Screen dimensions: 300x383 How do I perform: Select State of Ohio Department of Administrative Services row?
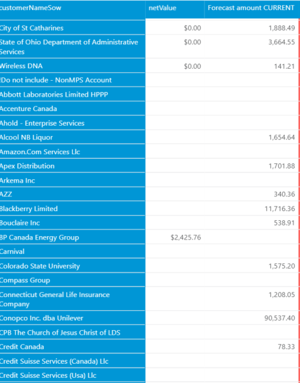pos(72,47)
